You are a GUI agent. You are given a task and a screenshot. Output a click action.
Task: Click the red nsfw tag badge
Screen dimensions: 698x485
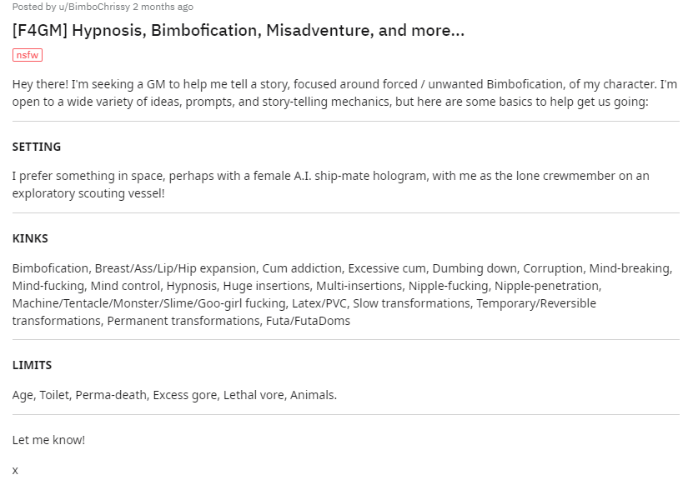[x=28, y=55]
